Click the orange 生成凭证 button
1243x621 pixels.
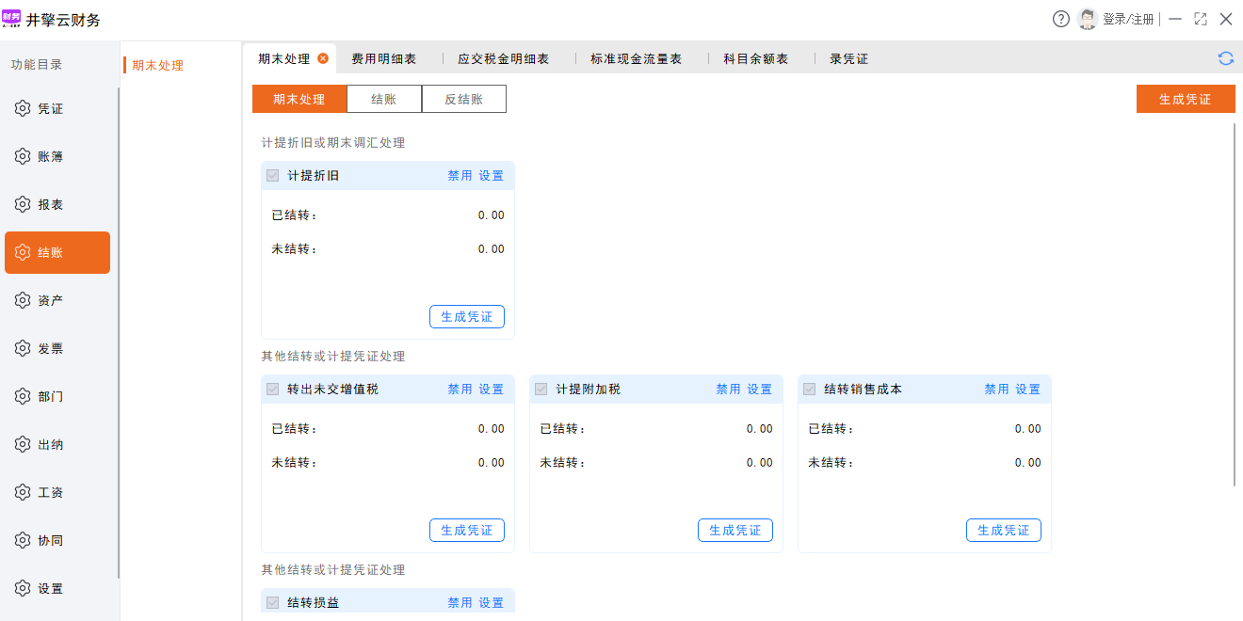pos(1185,99)
